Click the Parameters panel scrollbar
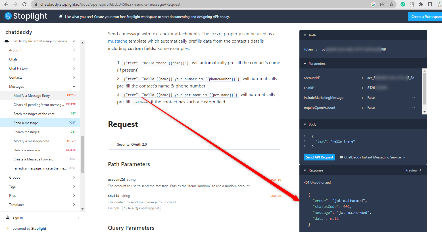 tap(424, 89)
